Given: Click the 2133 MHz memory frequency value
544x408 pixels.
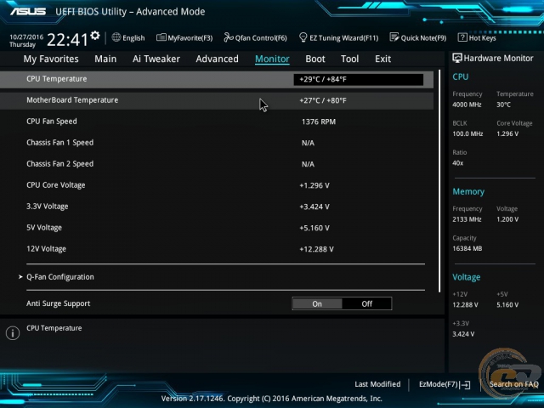Looking at the screenshot, I should 467,219.
